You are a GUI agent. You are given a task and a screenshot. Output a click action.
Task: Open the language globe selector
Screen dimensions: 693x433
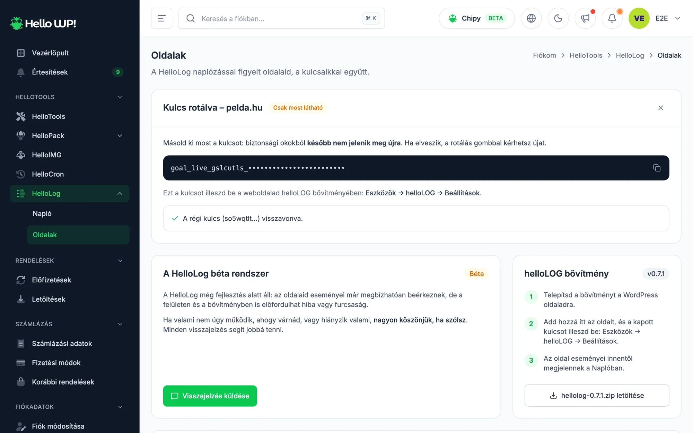pos(531,18)
